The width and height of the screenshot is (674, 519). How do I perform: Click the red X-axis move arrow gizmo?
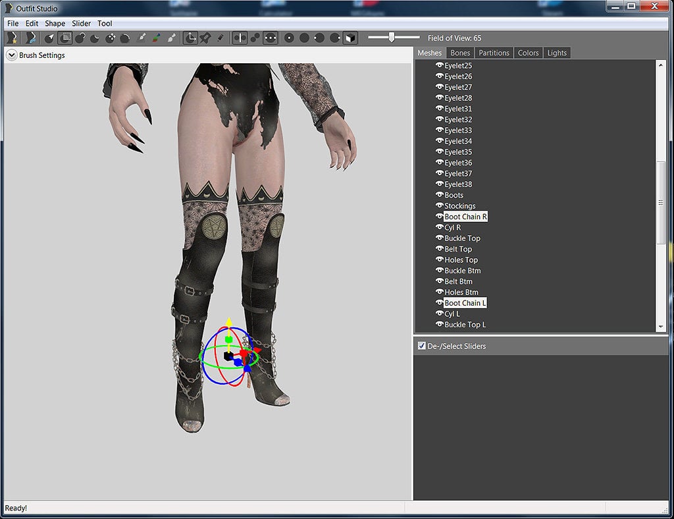257,350
